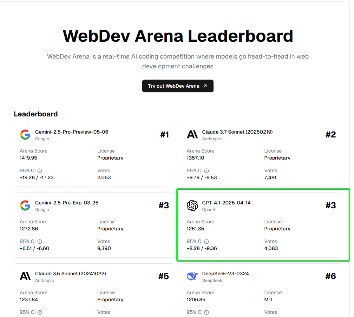
Task: Click the DeepSeek organization label
Action: pos(212,281)
